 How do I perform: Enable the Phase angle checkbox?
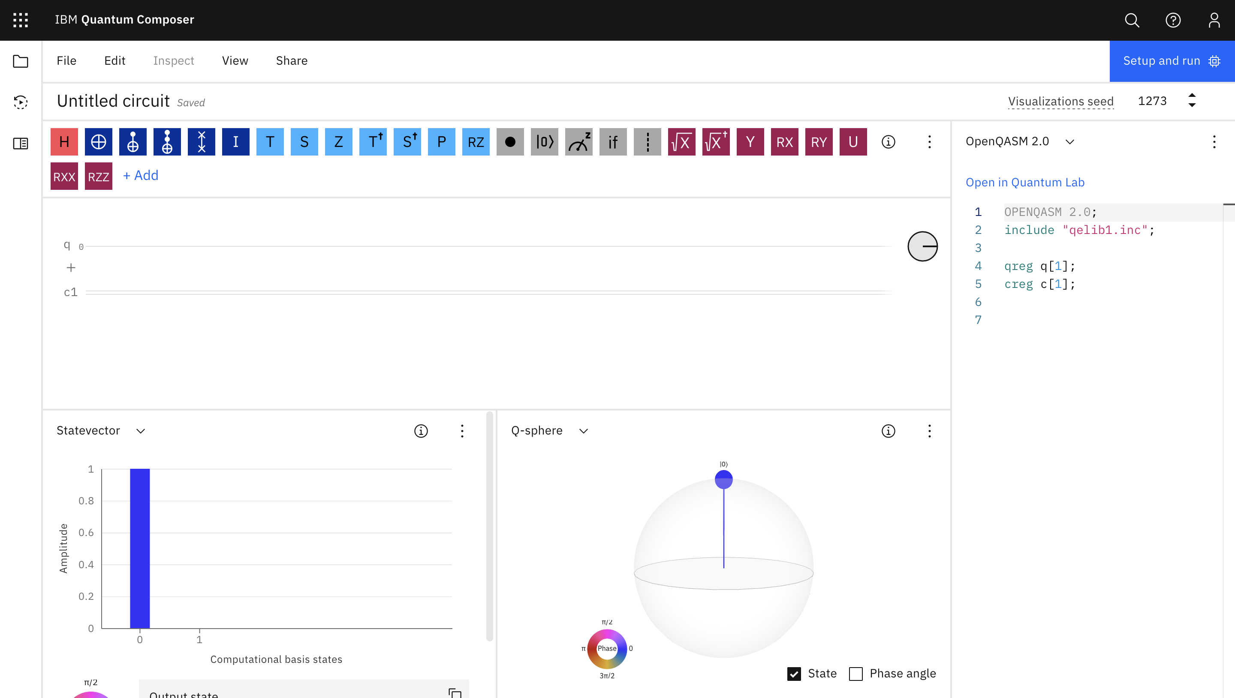point(855,674)
